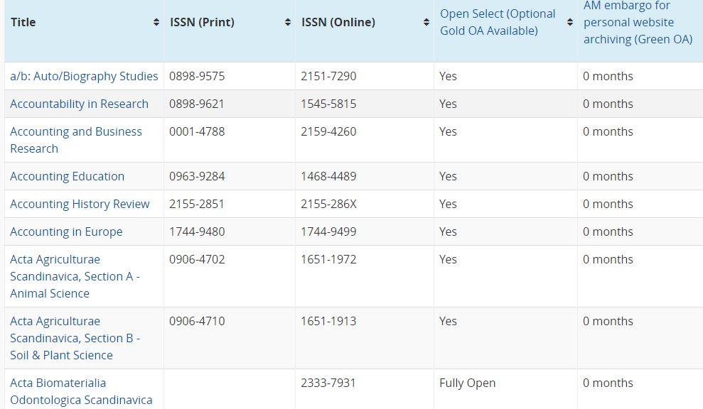Select print ISSN 0906-4710
The width and height of the screenshot is (703, 409).
pyautogui.click(x=197, y=322)
